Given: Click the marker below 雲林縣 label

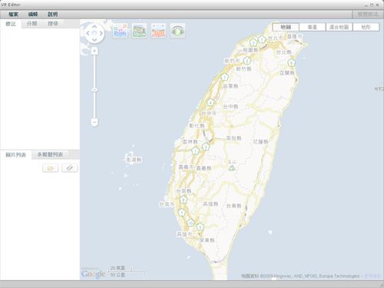Looking at the screenshot, I should coord(196,151).
